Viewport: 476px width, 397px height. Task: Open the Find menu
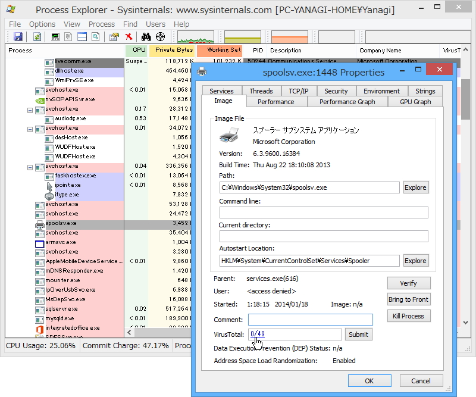(x=130, y=24)
